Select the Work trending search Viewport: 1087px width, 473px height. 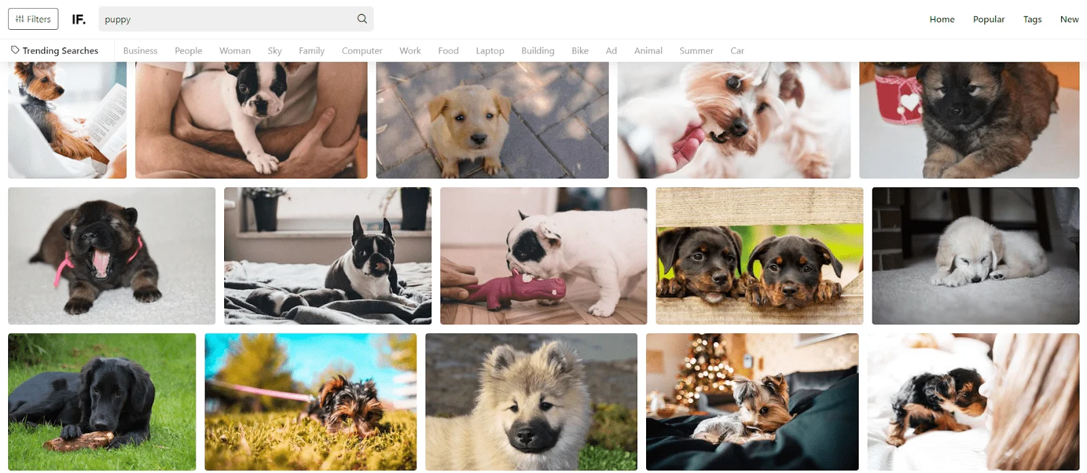[x=410, y=51]
